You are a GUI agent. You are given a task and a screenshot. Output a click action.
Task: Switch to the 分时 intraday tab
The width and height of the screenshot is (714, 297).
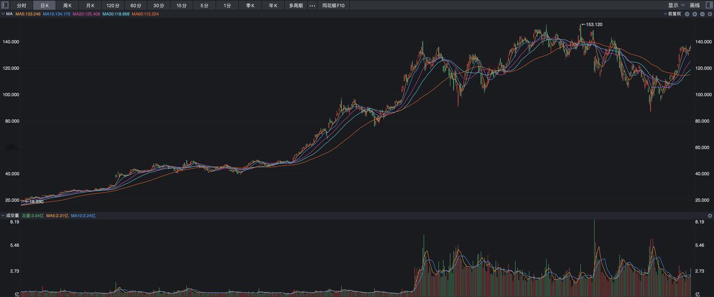22,6
